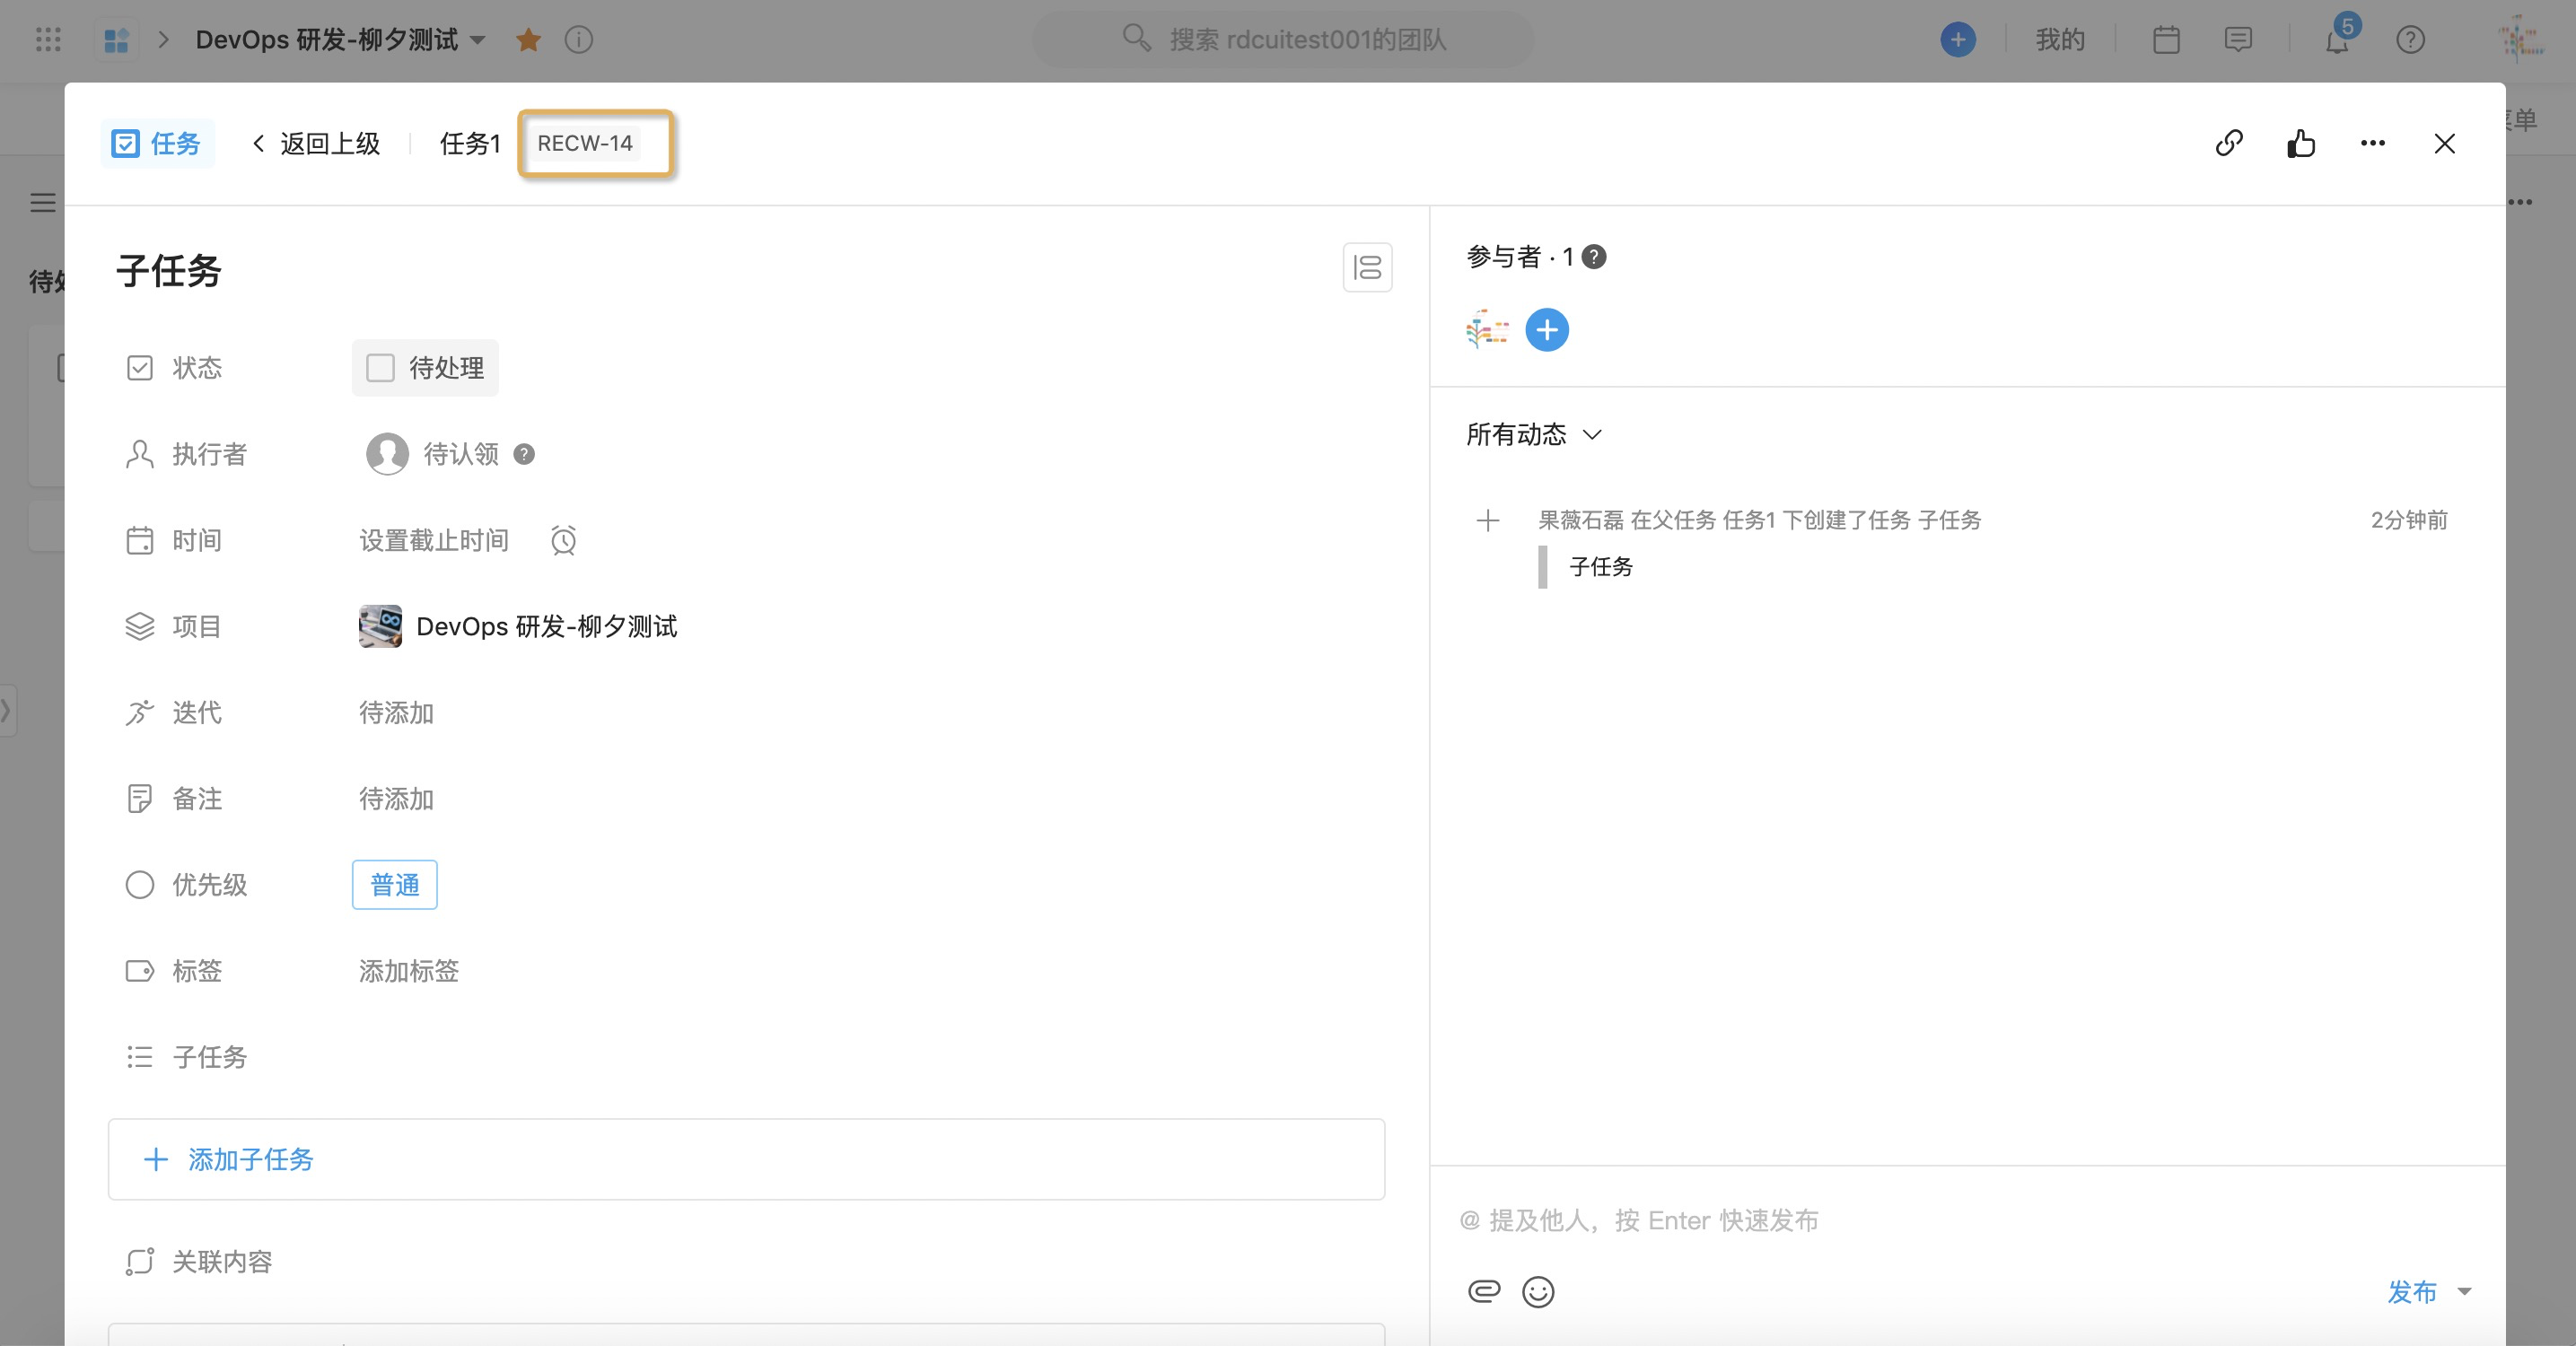Open the emoji picker smiley icon
The width and height of the screenshot is (2576, 1346).
pyautogui.click(x=1538, y=1291)
